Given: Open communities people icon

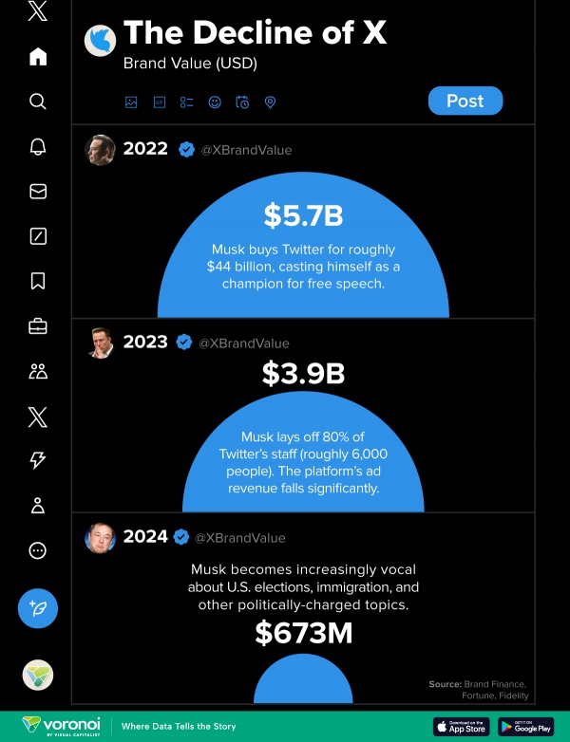Looking at the screenshot, I should click(x=38, y=371).
